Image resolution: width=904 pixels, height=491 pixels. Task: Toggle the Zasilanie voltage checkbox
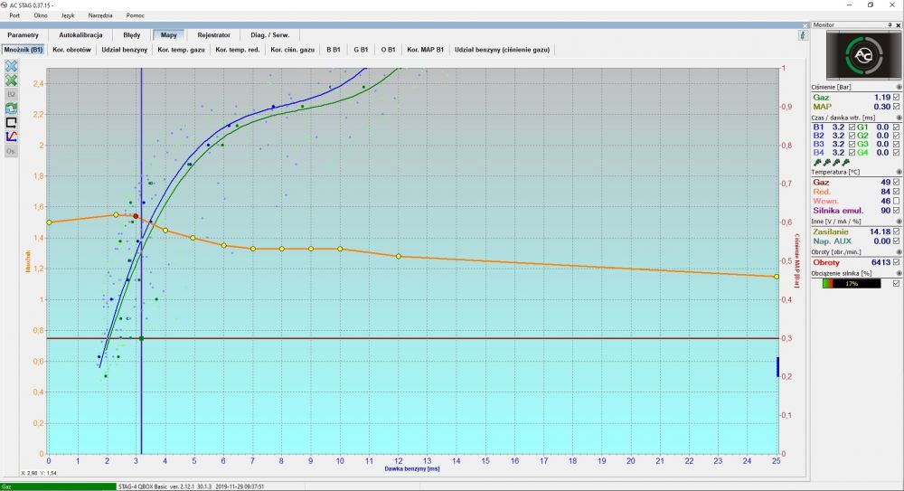896,232
